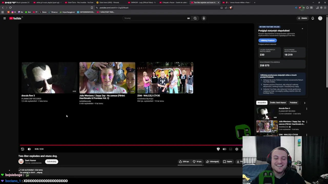Mute the video using the speaker icon
Viewport: 328px width, 184px height.
point(29,149)
